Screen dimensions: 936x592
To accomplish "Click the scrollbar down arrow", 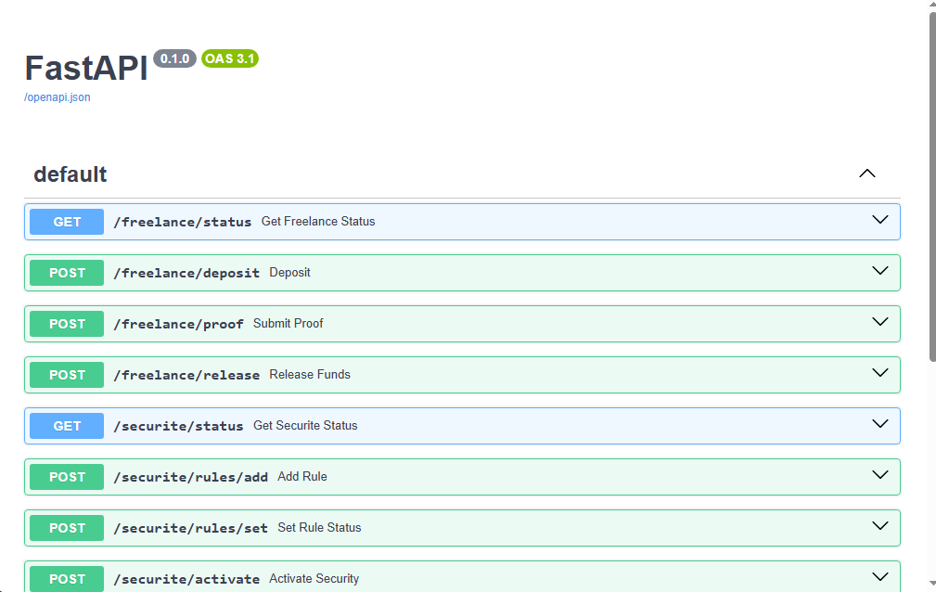I will tap(932, 584).
